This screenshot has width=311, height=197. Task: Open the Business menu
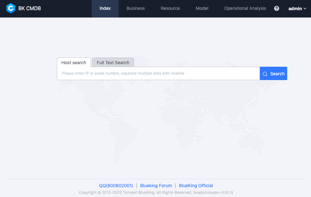pyautogui.click(x=136, y=9)
